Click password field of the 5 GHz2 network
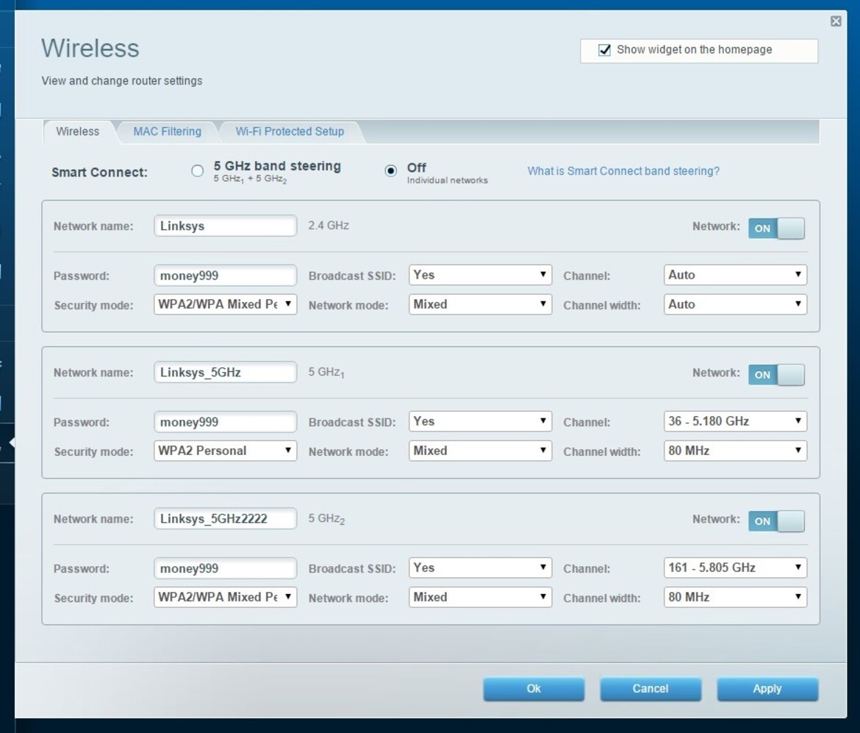This screenshot has height=733, width=860. tap(226, 568)
